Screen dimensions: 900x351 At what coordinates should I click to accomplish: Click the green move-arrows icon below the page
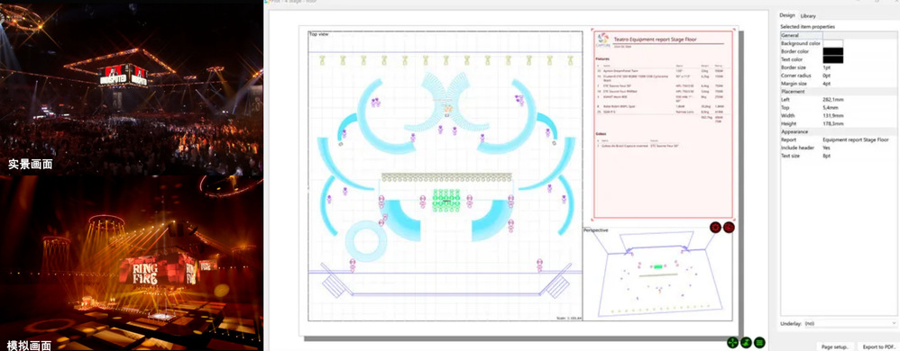point(732,342)
